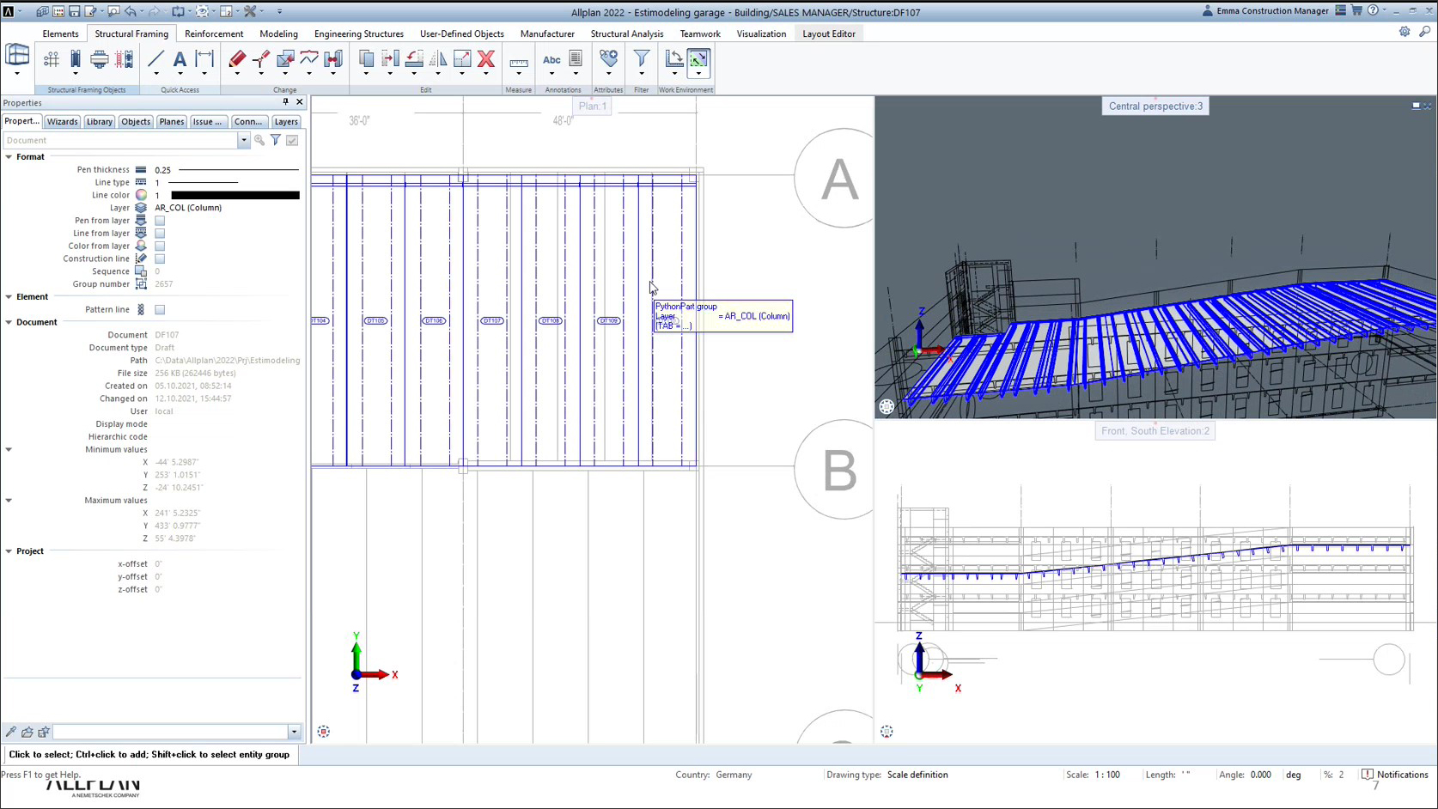Click the red X Delete tool
Screen dimensions: 1438x809
tap(486, 58)
